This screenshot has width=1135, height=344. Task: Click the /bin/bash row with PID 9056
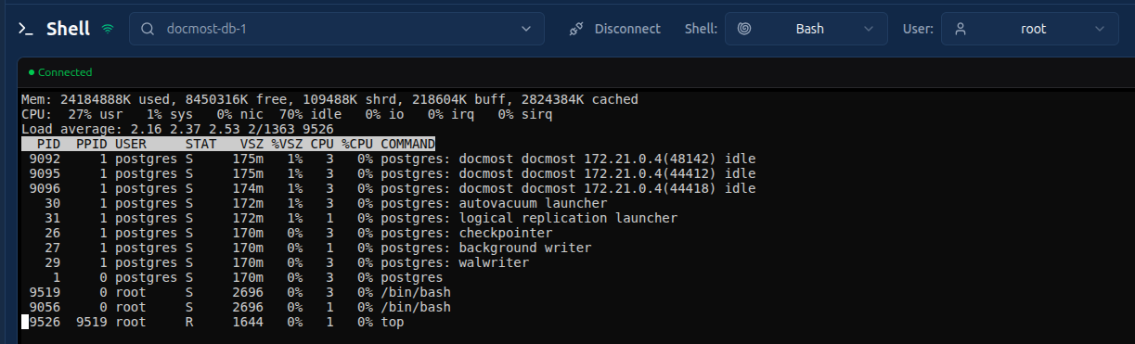coord(237,307)
